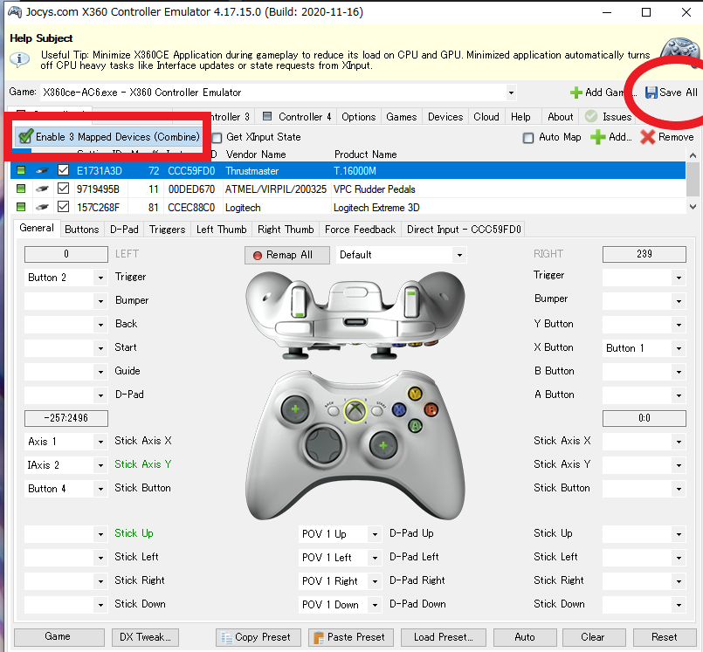Click the right thumbstick on controller image
Image resolution: width=703 pixels, height=652 pixels.
pyautogui.click(x=383, y=445)
